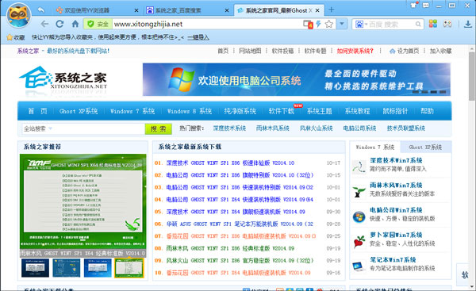Viewport: 476px width, 291px height.
Task: Open the 如何安装系统? red link
Action: (x=355, y=51)
